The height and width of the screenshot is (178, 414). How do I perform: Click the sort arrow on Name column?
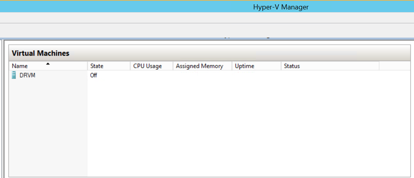[x=48, y=64]
